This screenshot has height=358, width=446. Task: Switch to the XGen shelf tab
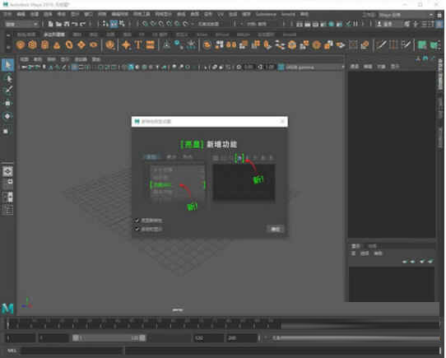click(202, 35)
